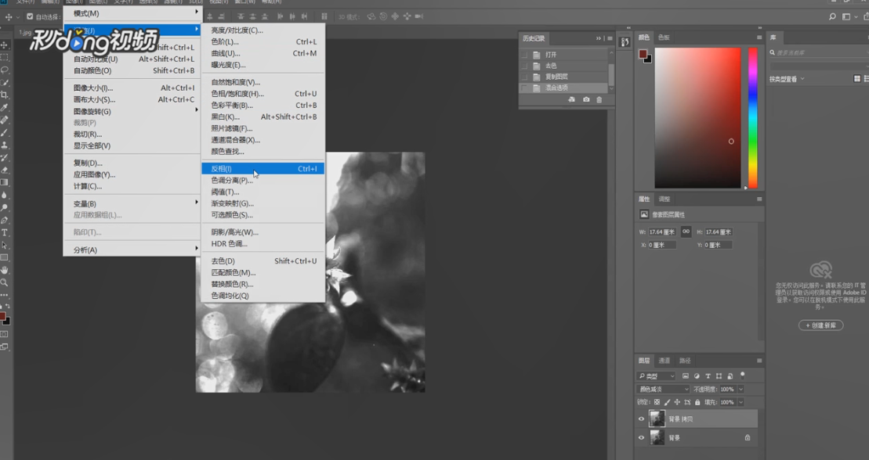Image resolution: width=869 pixels, height=460 pixels.
Task: Click the lock-all padlock icon in the Layers panel
Action: tap(697, 402)
